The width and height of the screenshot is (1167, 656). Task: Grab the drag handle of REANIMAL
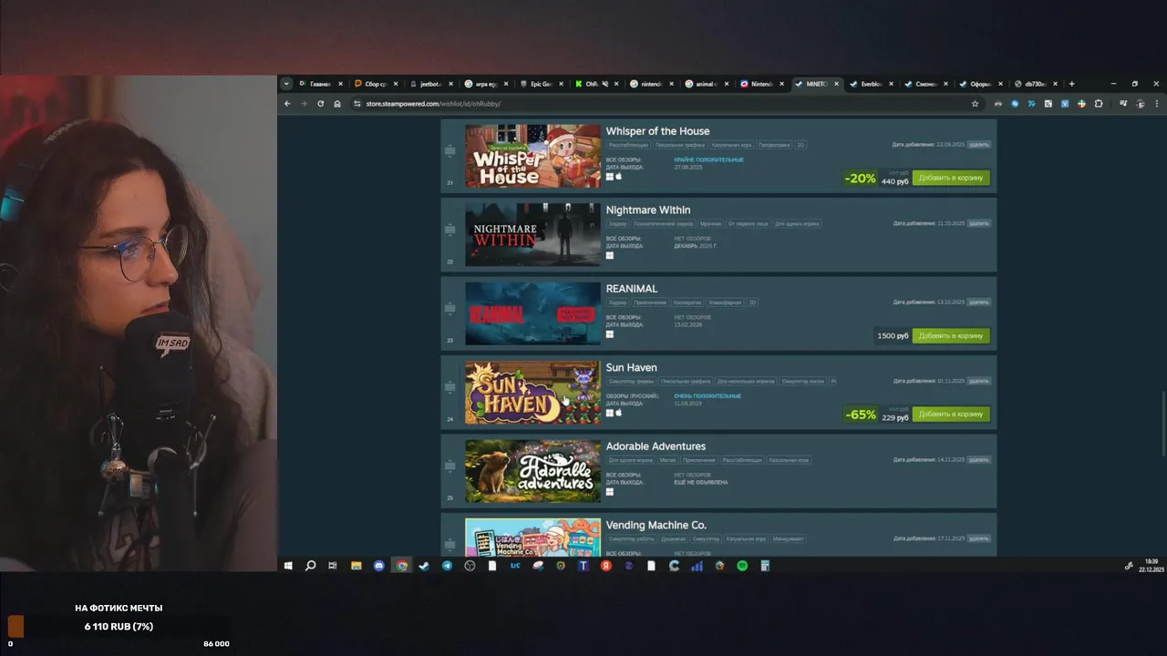click(449, 308)
